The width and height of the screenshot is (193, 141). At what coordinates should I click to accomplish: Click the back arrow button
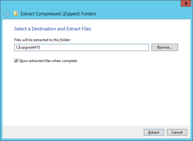[7, 14]
